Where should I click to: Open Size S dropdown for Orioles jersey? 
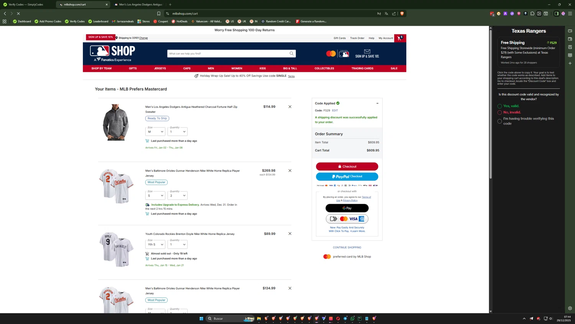[x=155, y=195]
